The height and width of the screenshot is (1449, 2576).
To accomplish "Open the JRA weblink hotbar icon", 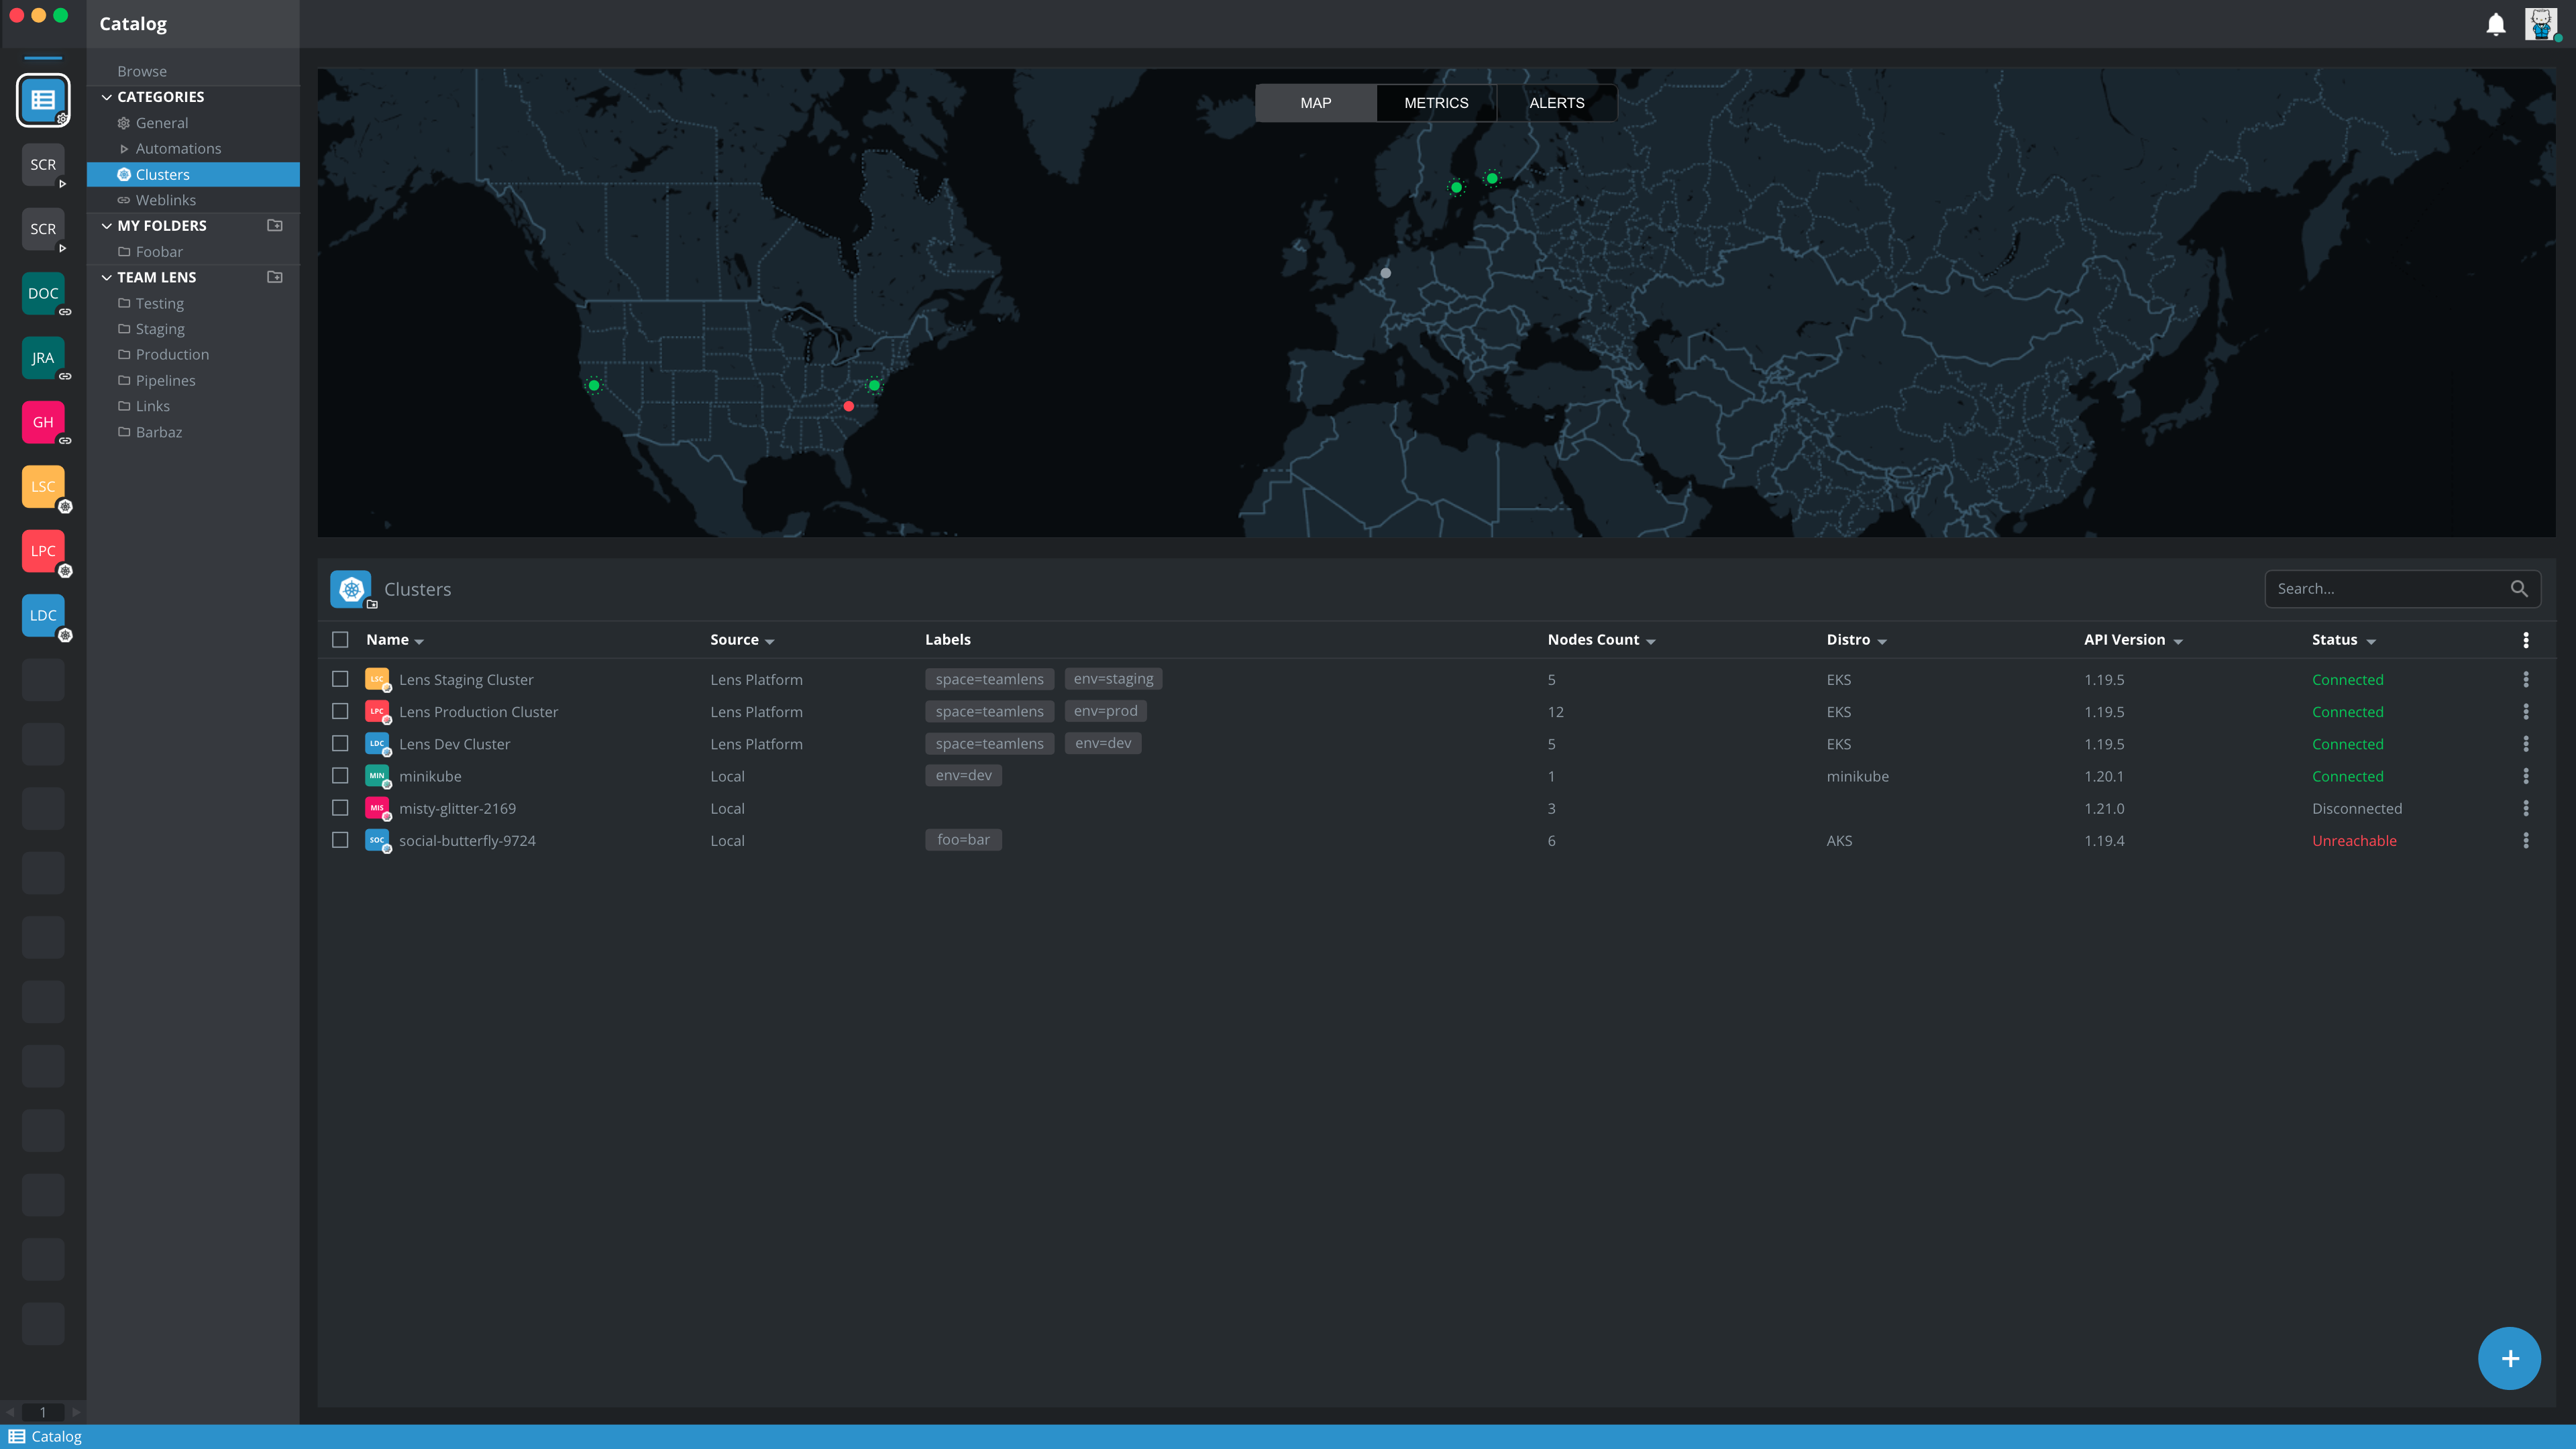I will tap(43, 358).
